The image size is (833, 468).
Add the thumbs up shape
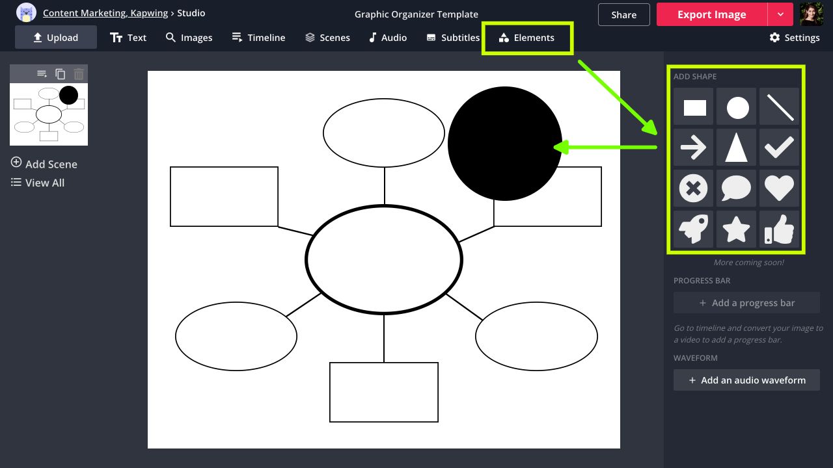click(779, 229)
